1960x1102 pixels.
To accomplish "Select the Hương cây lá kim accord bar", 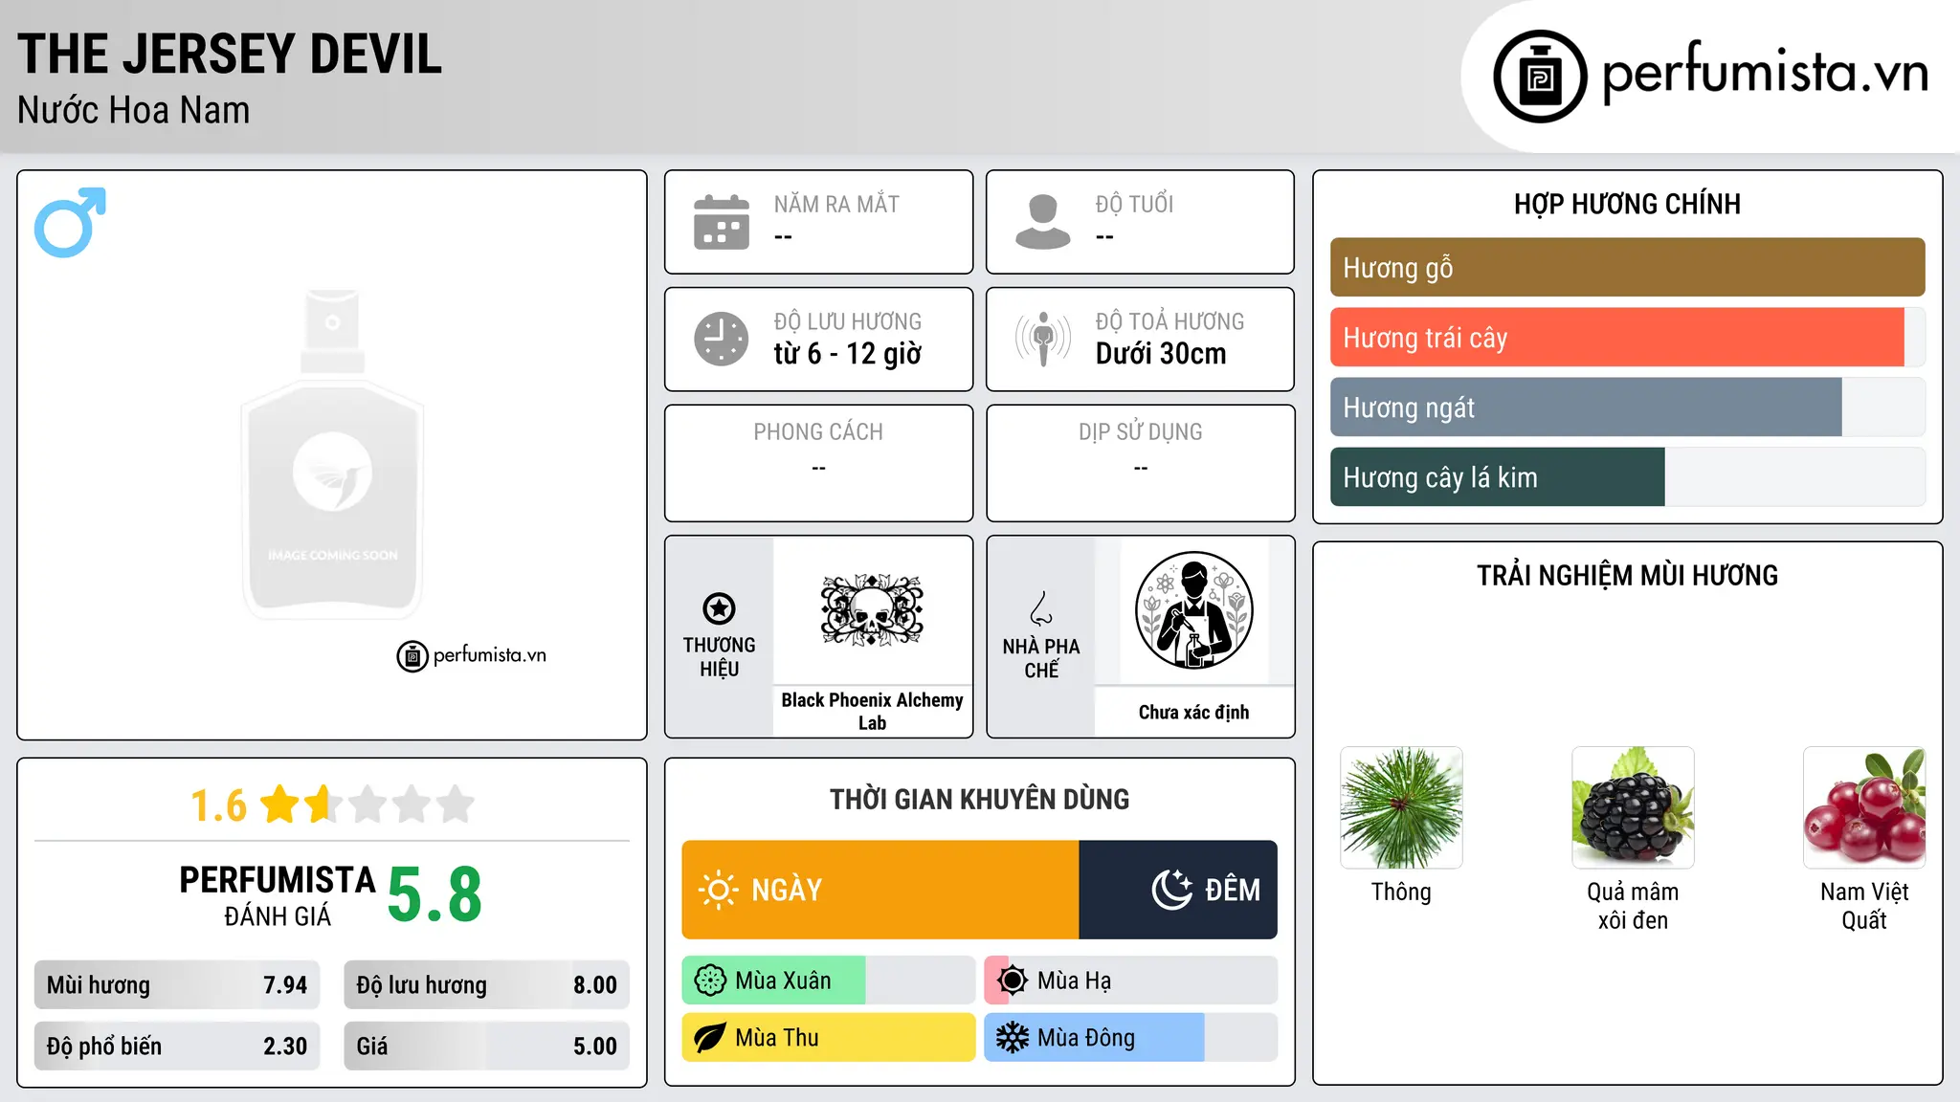I will point(1627,476).
